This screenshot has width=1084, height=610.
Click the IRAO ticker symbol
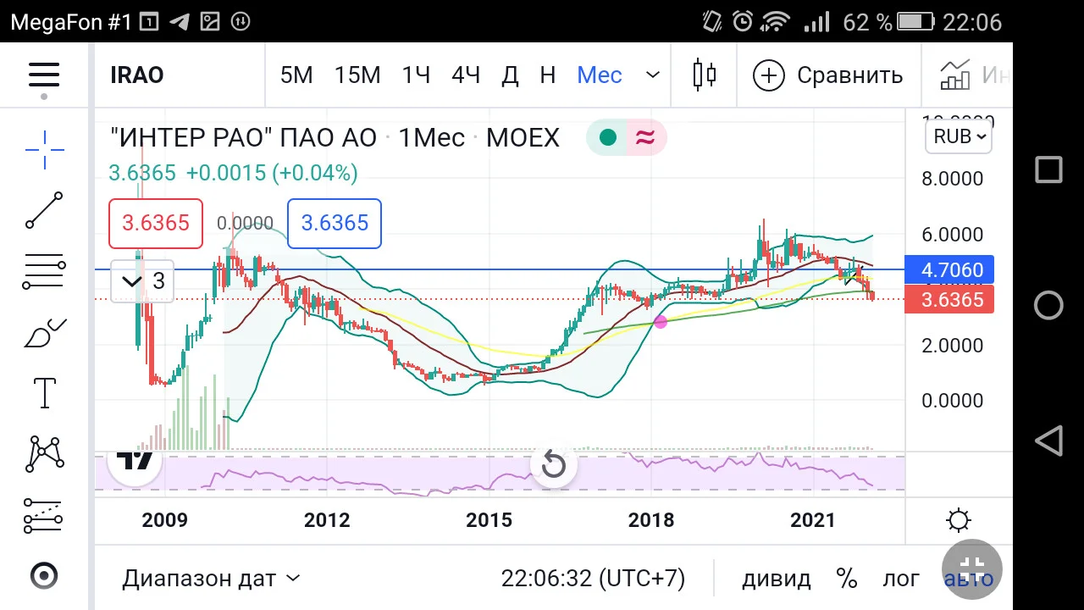pos(137,75)
